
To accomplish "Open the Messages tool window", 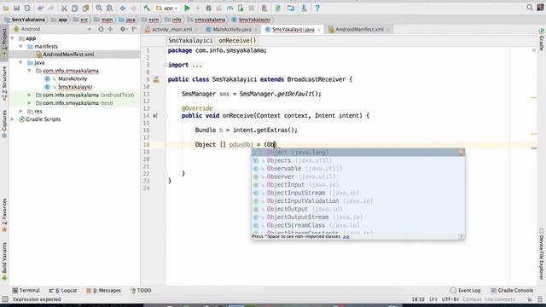I will click(x=103, y=290).
